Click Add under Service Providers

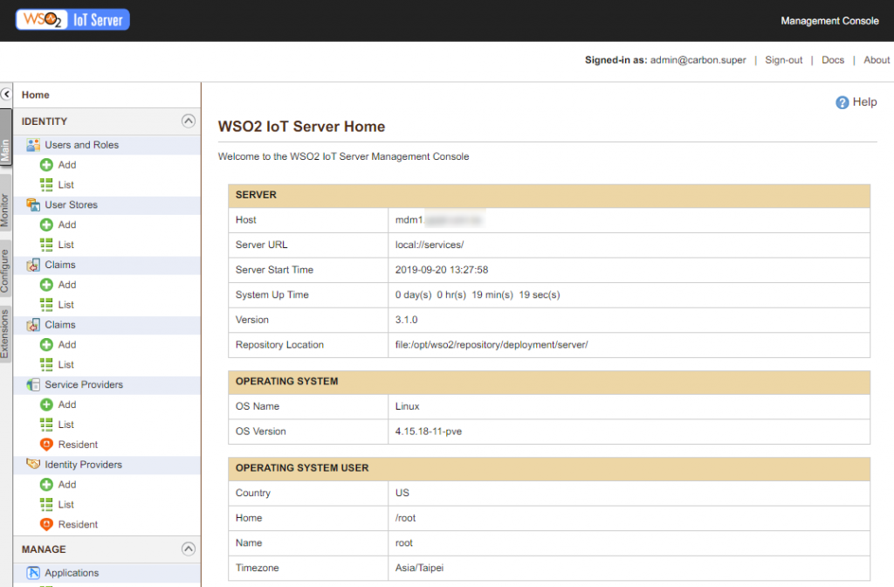[x=66, y=404]
